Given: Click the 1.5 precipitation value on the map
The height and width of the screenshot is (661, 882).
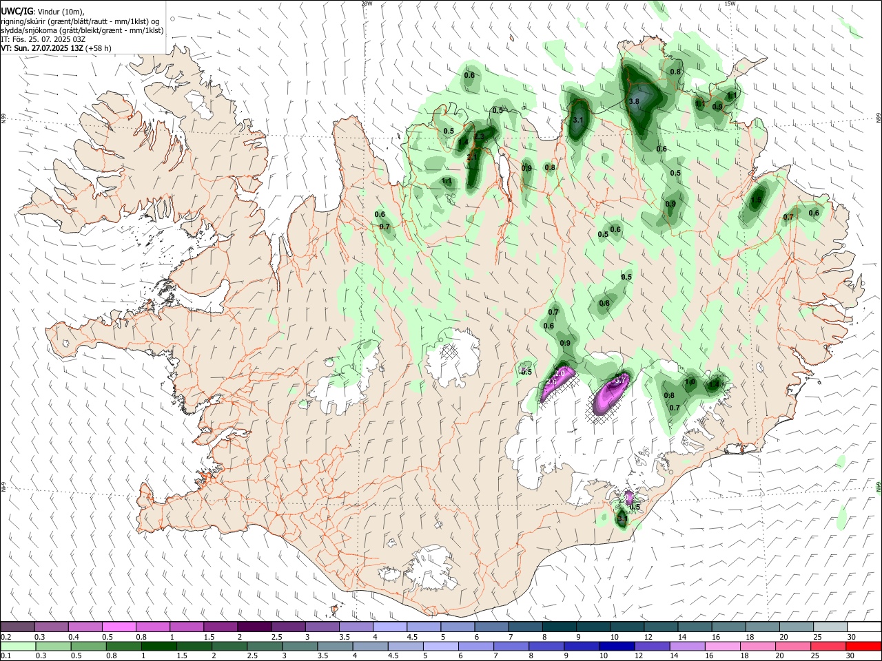Looking at the screenshot, I should click(x=756, y=200).
